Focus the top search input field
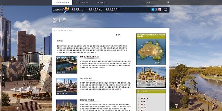The height and width of the screenshot is (111, 222). point(156,2)
